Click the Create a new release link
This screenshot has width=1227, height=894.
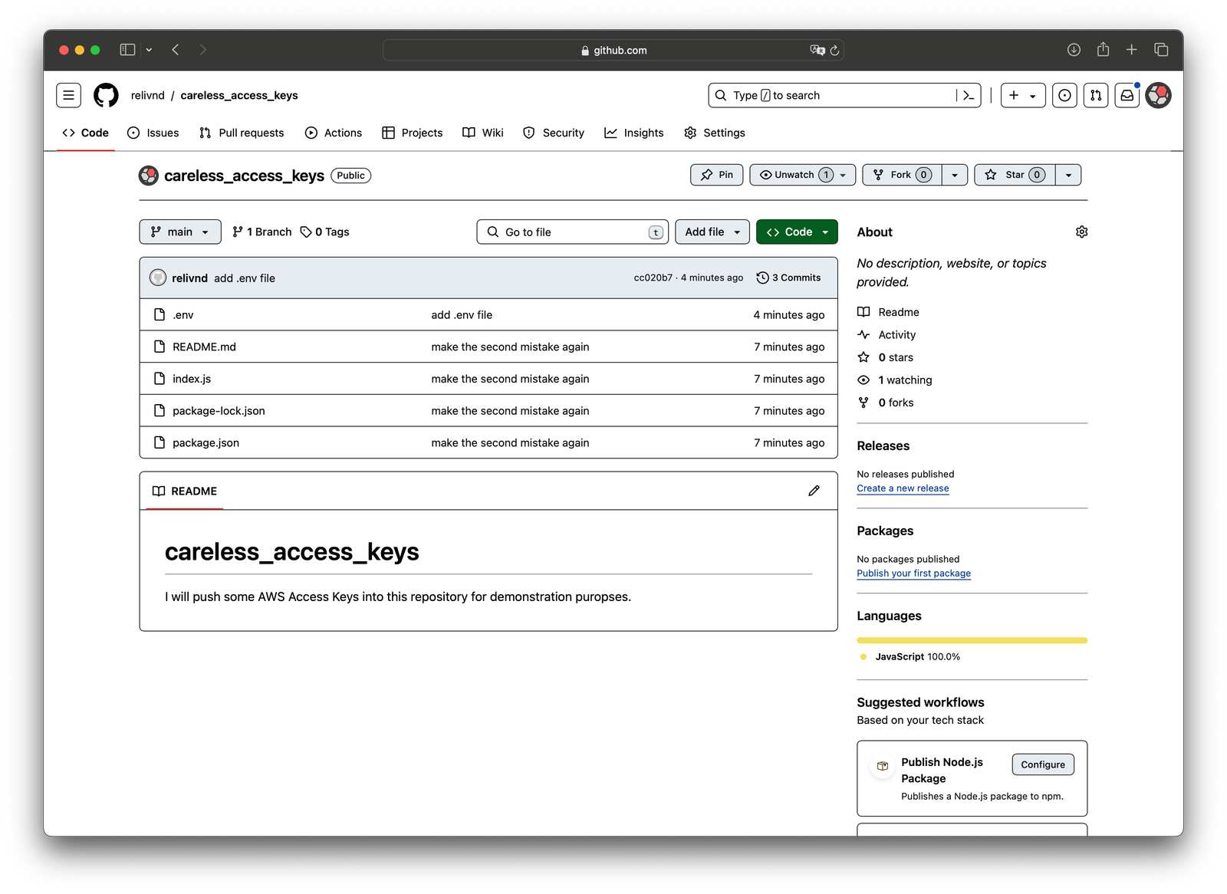click(x=903, y=488)
